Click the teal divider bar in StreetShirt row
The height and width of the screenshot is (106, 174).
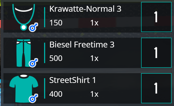(x=45, y=88)
